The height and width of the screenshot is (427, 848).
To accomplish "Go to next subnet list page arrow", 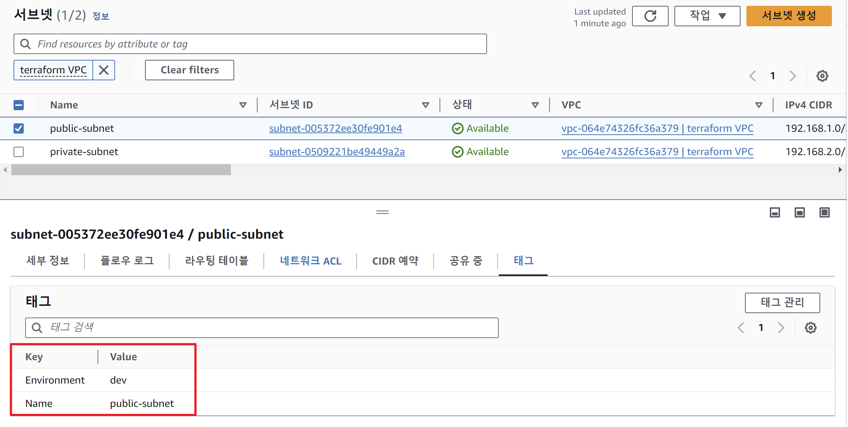I will click(x=792, y=76).
